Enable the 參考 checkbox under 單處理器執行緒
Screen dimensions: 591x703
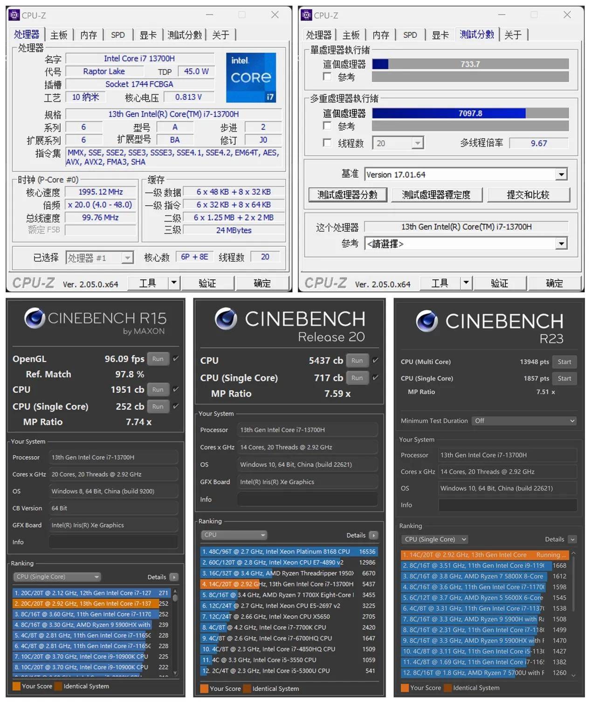click(x=327, y=77)
